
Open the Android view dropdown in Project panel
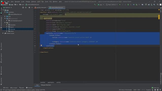[x=8, y=8]
